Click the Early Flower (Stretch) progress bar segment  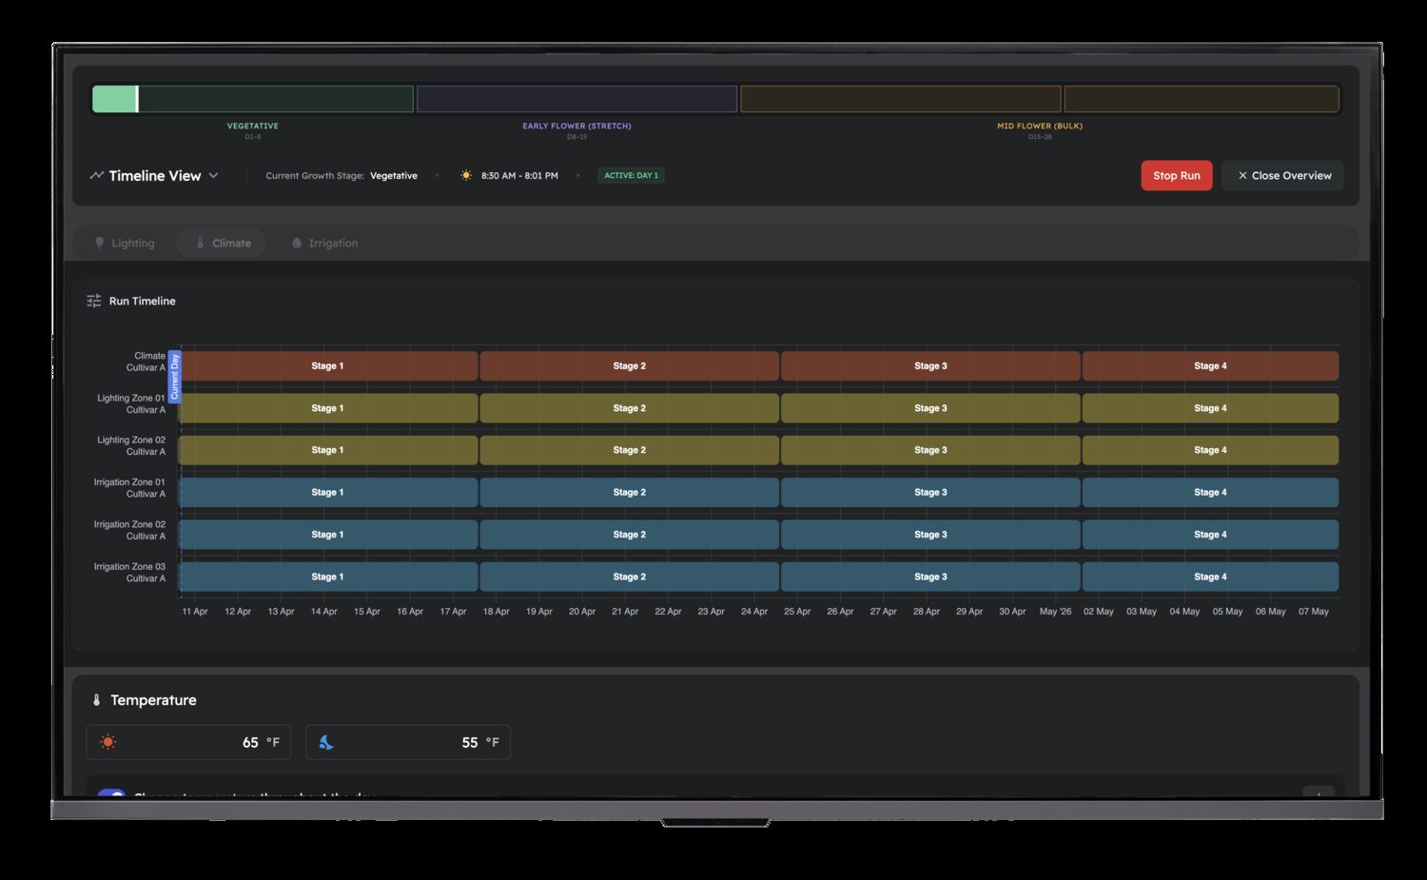click(577, 99)
